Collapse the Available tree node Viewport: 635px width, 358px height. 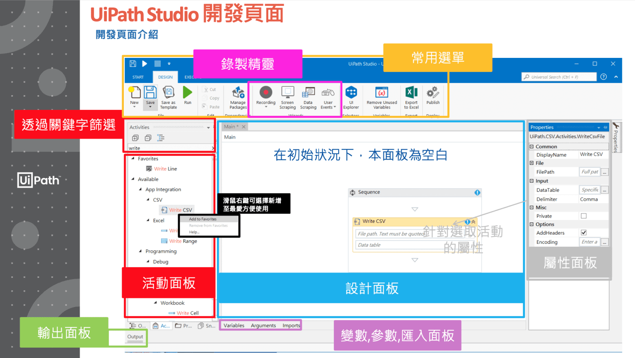point(133,179)
